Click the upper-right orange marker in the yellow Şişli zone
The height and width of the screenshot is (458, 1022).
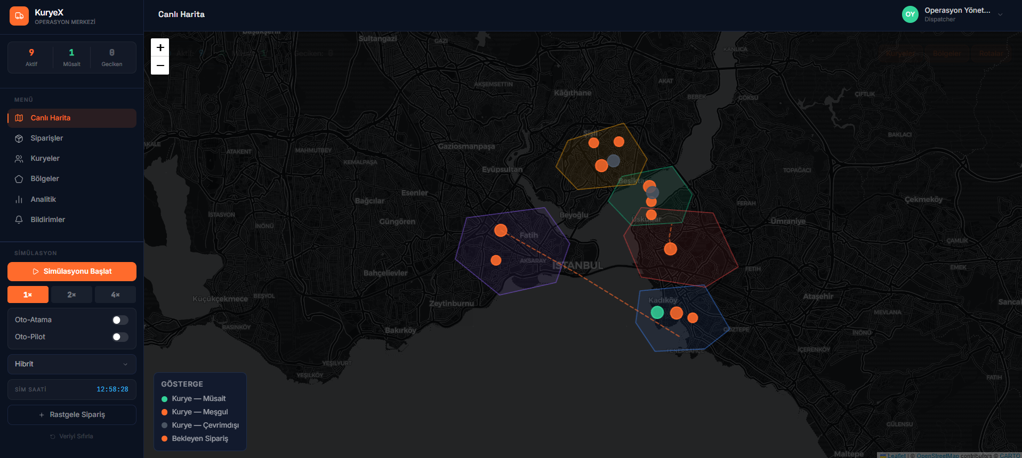(619, 142)
